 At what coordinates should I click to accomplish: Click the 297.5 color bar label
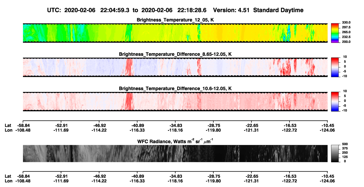pos(346,27)
